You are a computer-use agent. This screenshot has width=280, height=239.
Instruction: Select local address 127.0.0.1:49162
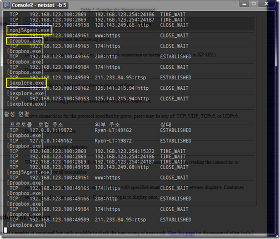[51, 141]
